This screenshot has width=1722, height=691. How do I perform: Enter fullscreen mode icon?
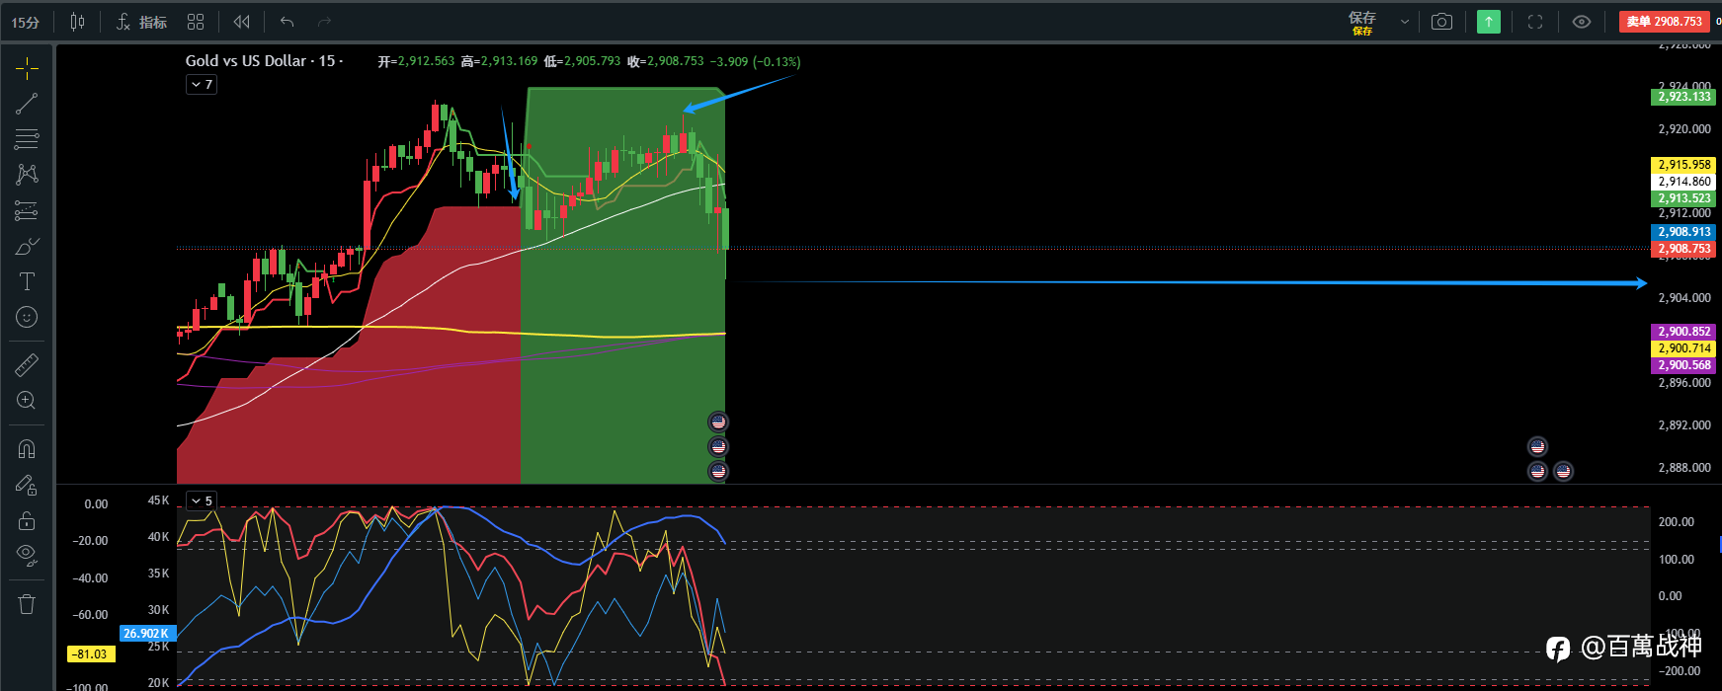1535,22
